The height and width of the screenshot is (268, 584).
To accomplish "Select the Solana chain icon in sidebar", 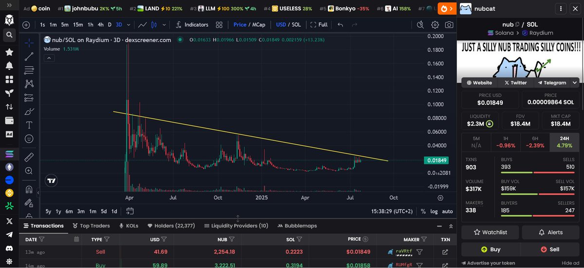I will [x=9, y=154].
